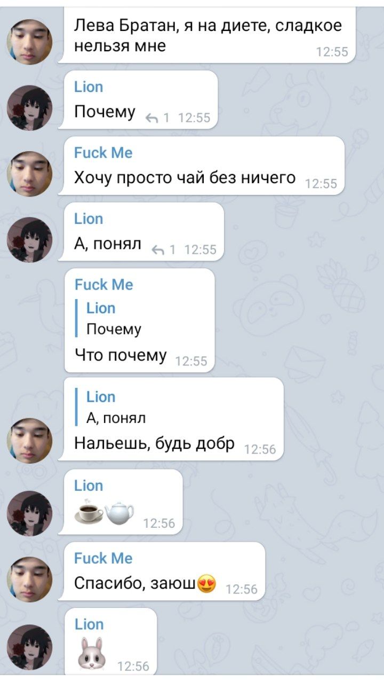Open Lion's avatar beside "А, понял" message
The width and height of the screenshot is (384, 680).
click(x=29, y=240)
